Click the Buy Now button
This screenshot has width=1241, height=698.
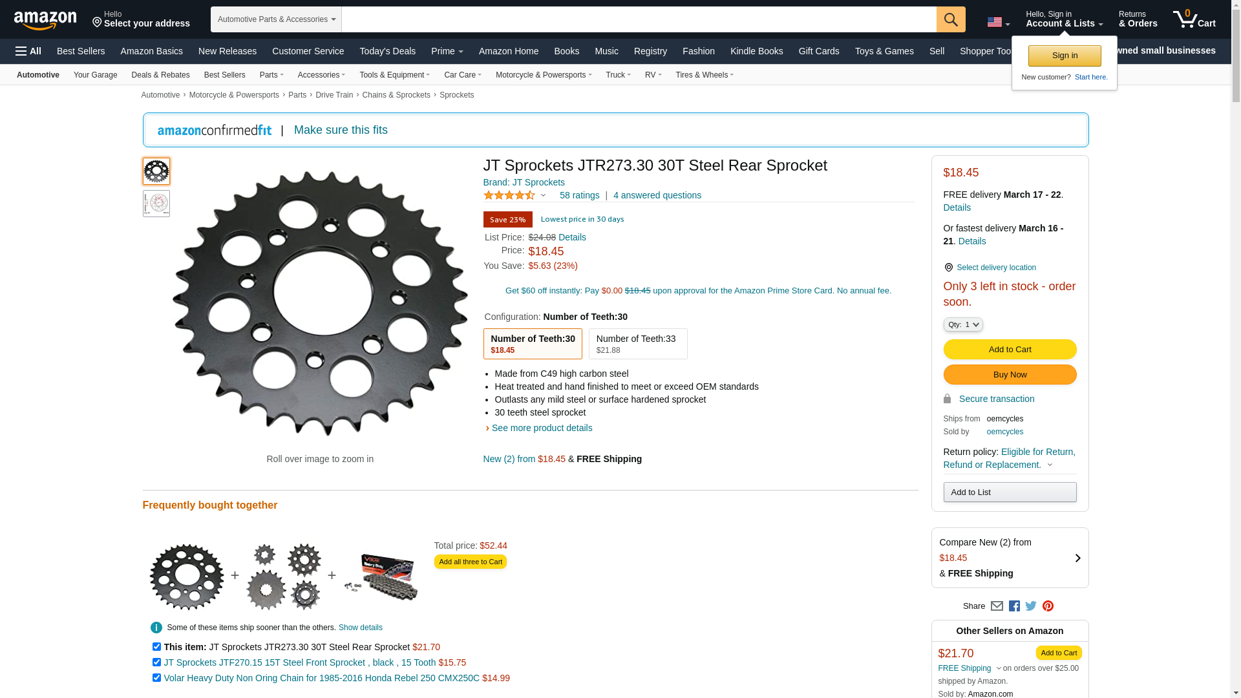click(1010, 375)
